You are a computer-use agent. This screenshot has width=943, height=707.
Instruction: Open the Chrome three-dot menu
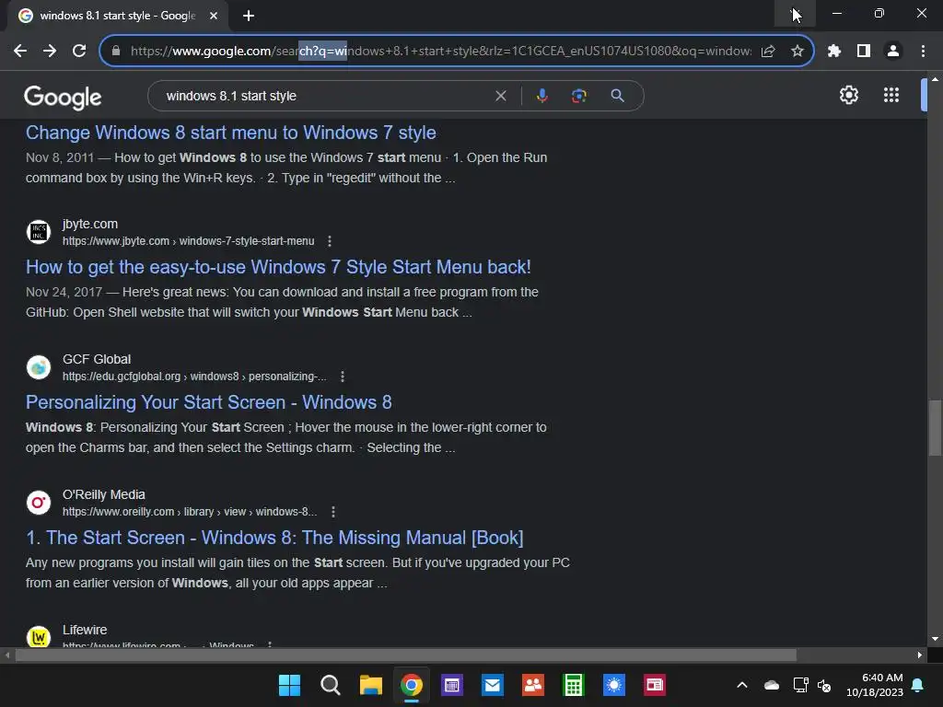pyautogui.click(x=923, y=52)
